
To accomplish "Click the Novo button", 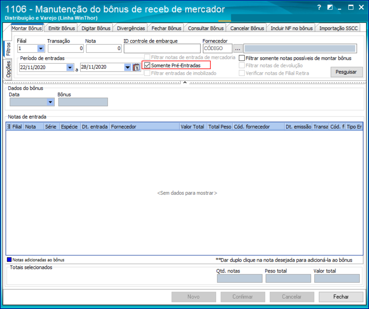I will pos(194,297).
